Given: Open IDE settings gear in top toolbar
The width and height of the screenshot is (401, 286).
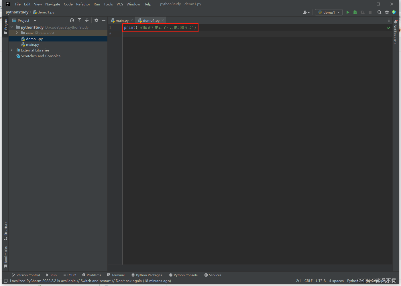Looking at the screenshot, I should [x=387, y=12].
